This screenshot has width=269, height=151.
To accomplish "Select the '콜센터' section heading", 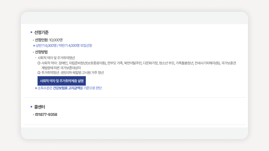I will 40,107.
